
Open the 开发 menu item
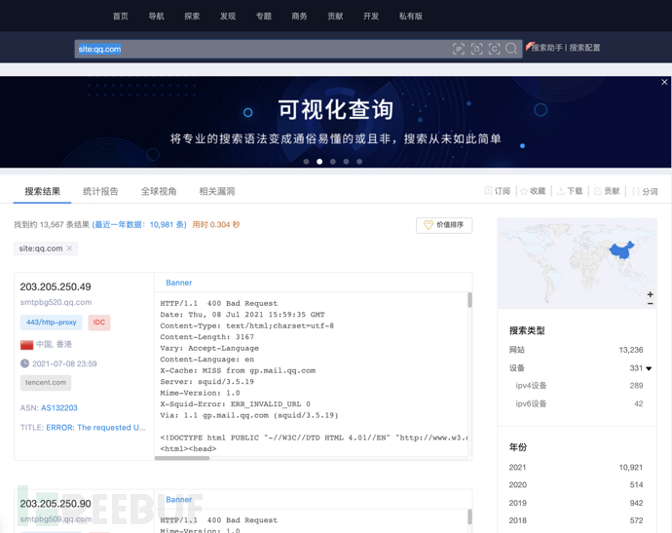pos(371,16)
